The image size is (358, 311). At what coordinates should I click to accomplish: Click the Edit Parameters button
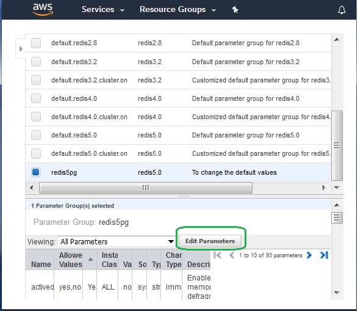tap(210, 241)
